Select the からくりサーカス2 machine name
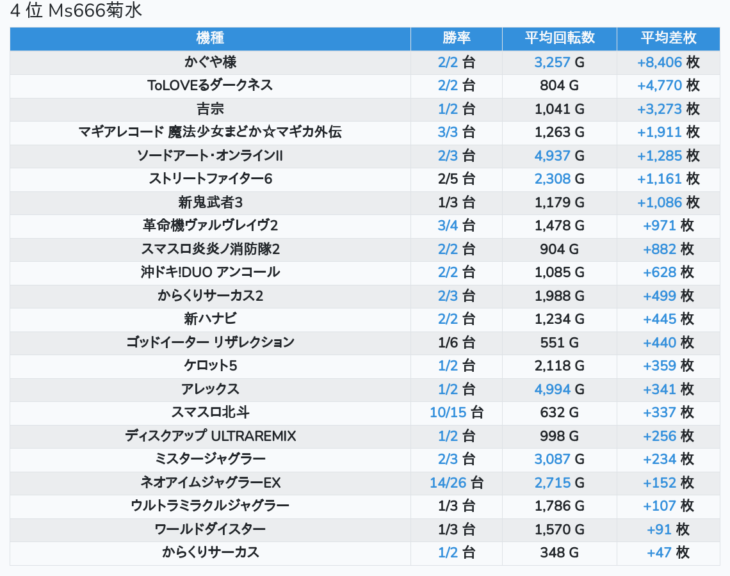Screen dimensions: 730x576 tap(210, 296)
